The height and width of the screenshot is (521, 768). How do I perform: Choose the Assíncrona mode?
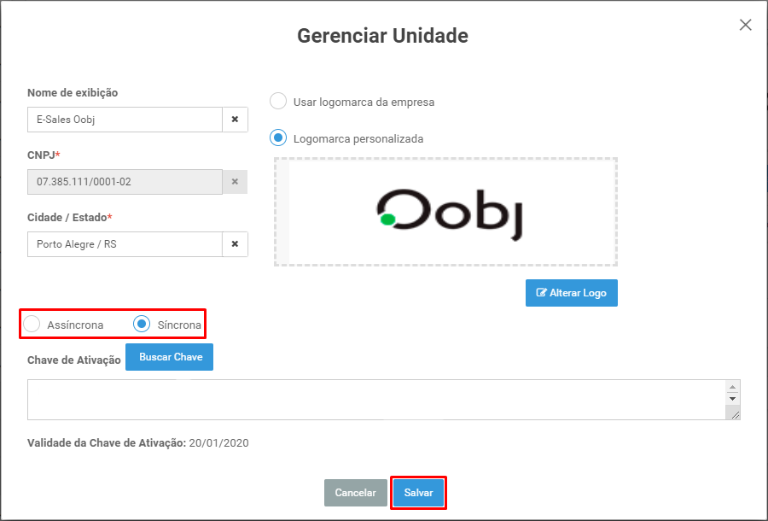[32, 324]
